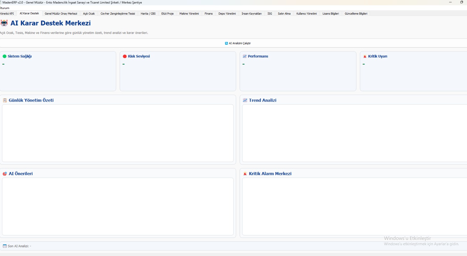
Task: Click the calendar icon next to Son AI Analizi
Action: 5,246
